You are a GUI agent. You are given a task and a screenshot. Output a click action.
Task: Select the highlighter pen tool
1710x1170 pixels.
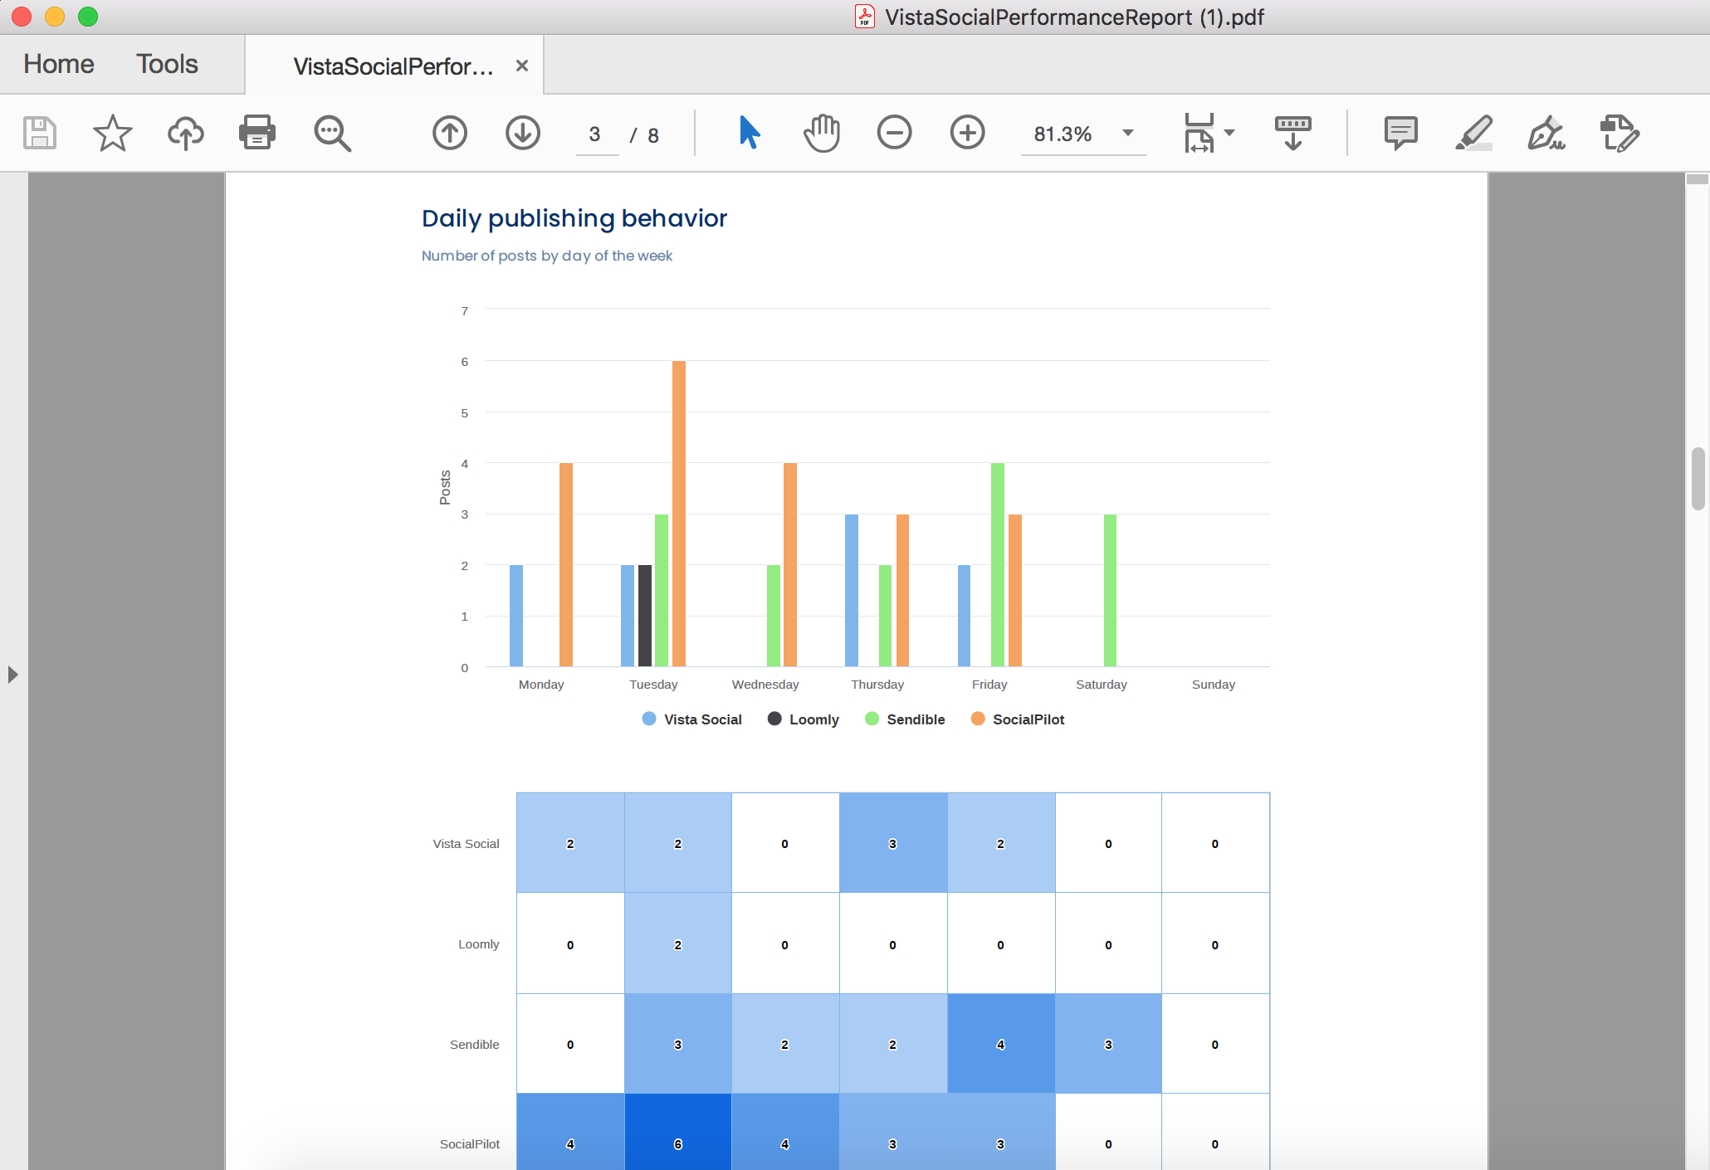tap(1473, 133)
